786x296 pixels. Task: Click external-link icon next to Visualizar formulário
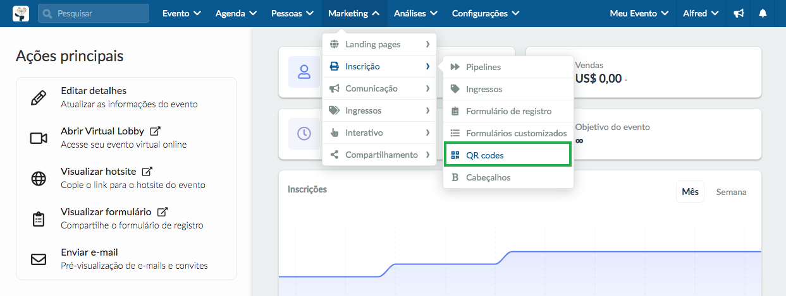pos(162,211)
